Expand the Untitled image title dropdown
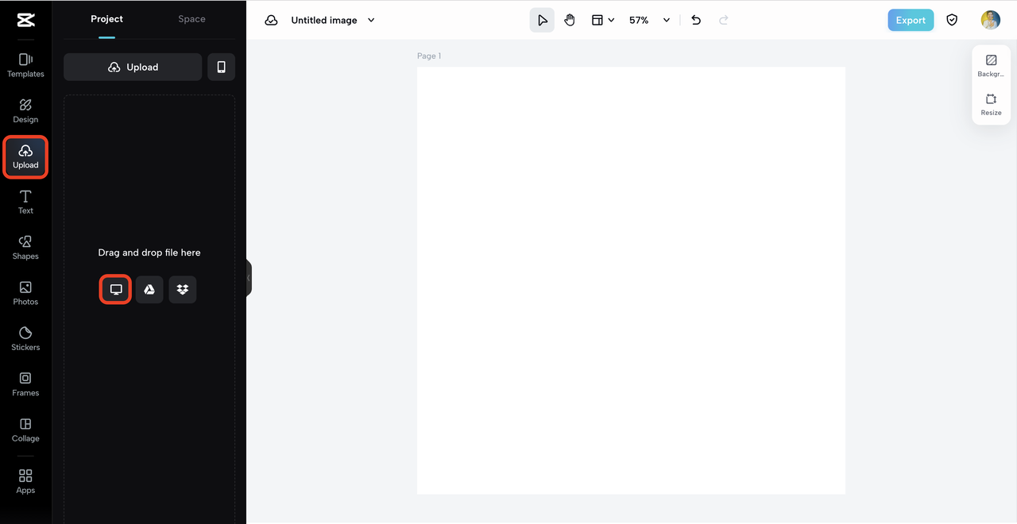Viewport: 1017px width, 524px height. tap(371, 20)
